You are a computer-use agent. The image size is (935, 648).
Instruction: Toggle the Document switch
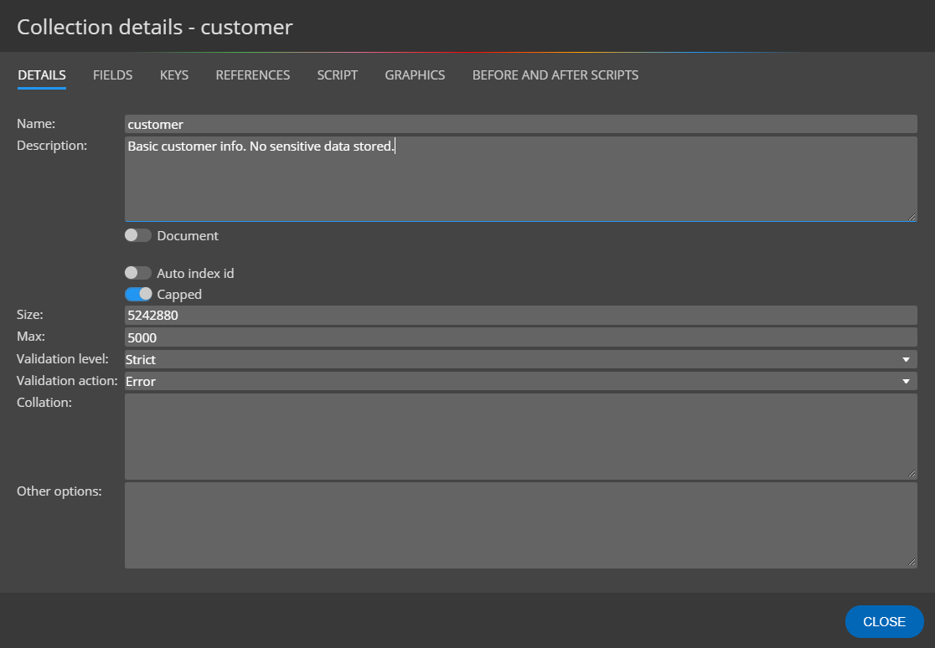(137, 235)
